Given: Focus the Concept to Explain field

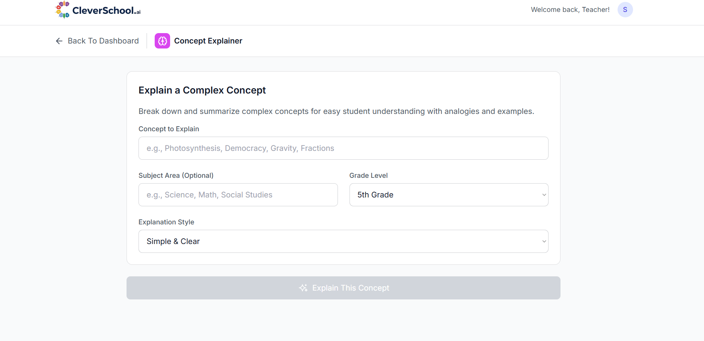Looking at the screenshot, I should click(343, 148).
